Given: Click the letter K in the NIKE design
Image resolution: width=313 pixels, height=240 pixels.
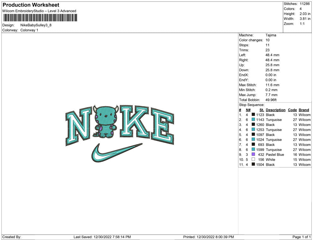Looking at the screenshot, I should click(135, 122).
